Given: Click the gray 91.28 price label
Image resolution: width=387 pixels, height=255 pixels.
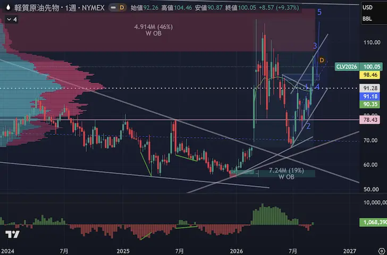Looking at the screenshot, I should (x=370, y=88).
